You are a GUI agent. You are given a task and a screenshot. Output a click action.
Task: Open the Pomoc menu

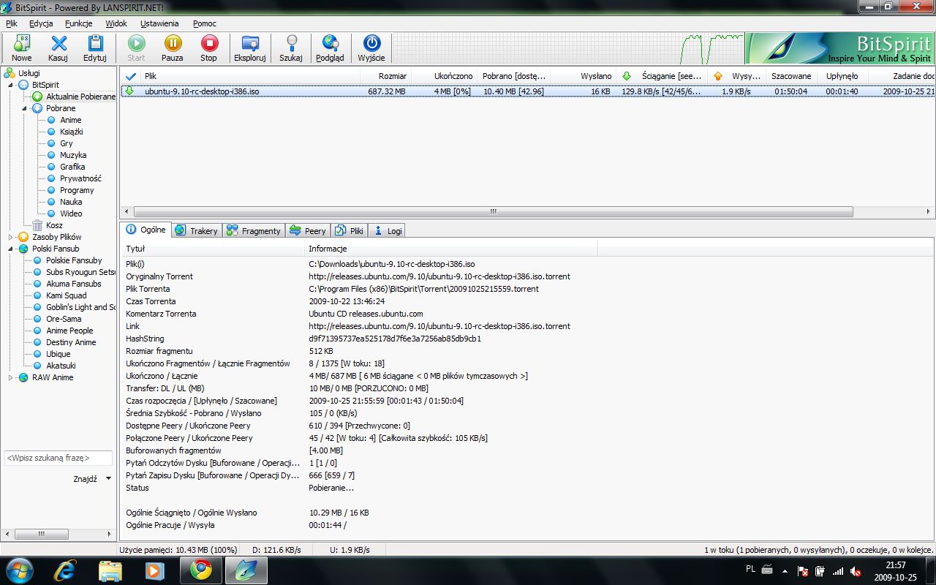pyautogui.click(x=205, y=23)
